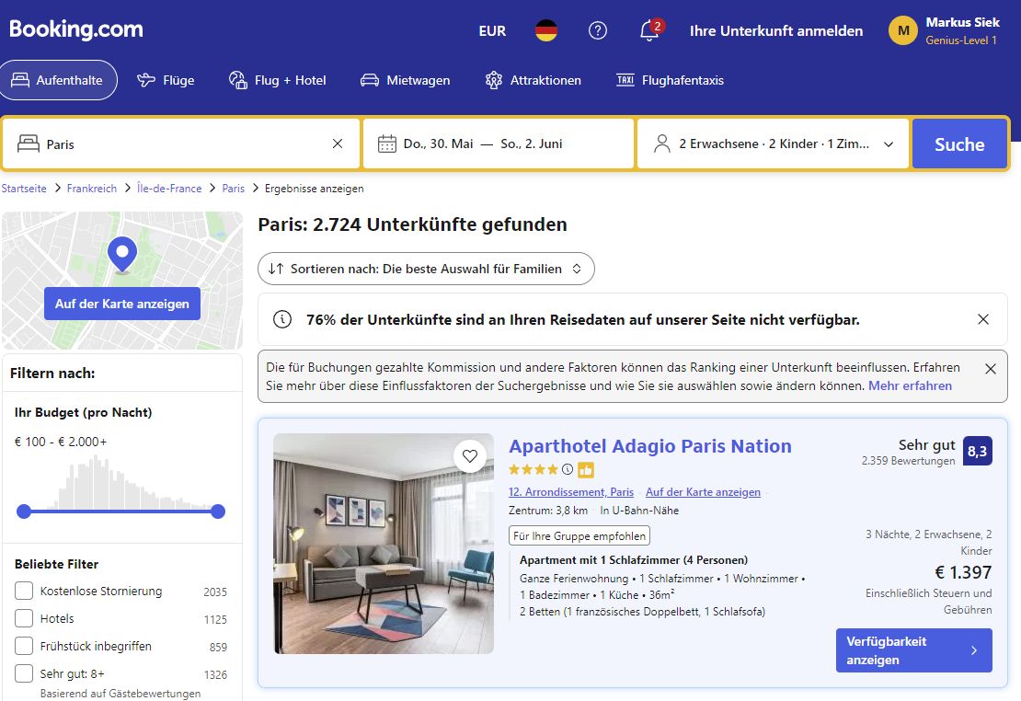Screen dimensions: 1021x701
Task: Go to the Mietwagen tab
Action: (405, 80)
